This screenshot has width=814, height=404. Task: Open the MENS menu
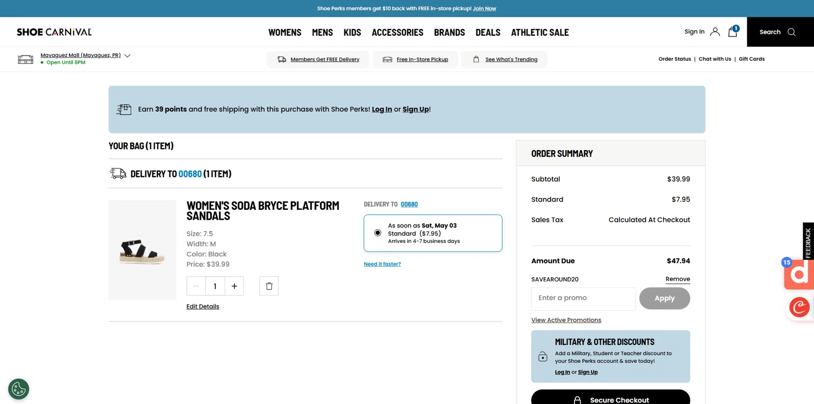(x=322, y=32)
